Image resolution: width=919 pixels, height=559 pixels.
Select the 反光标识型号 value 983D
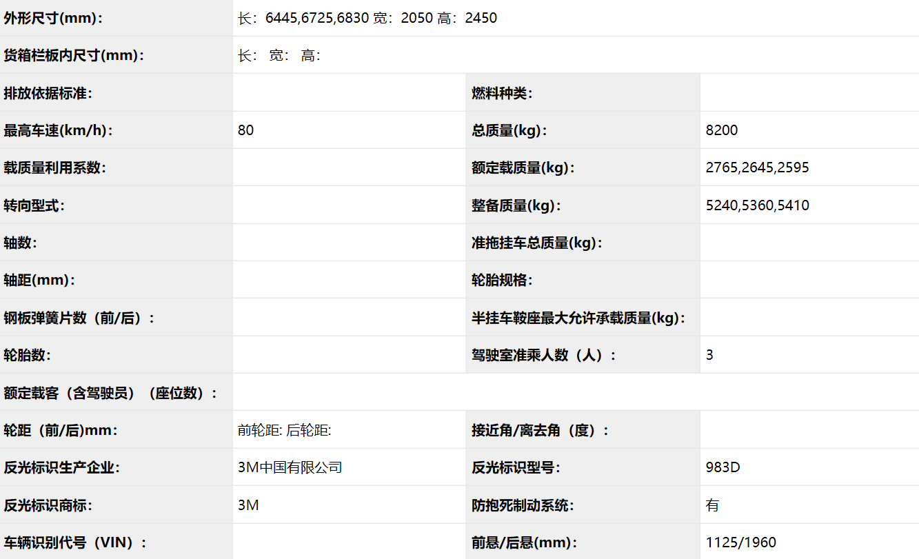[x=723, y=467]
